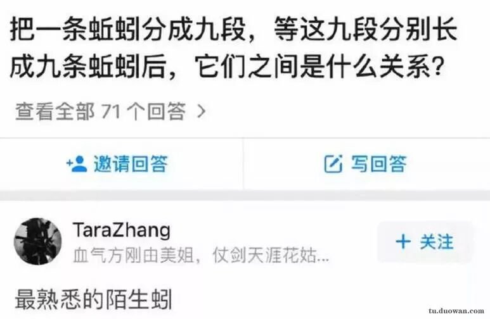Click the 仗剑天涯花姑 bio segment
This screenshot has width=490, height=319.
264,256
